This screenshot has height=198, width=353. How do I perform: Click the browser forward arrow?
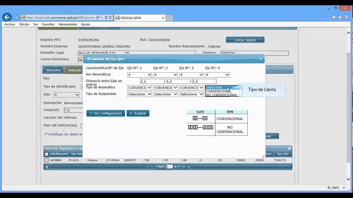coord(16,17)
